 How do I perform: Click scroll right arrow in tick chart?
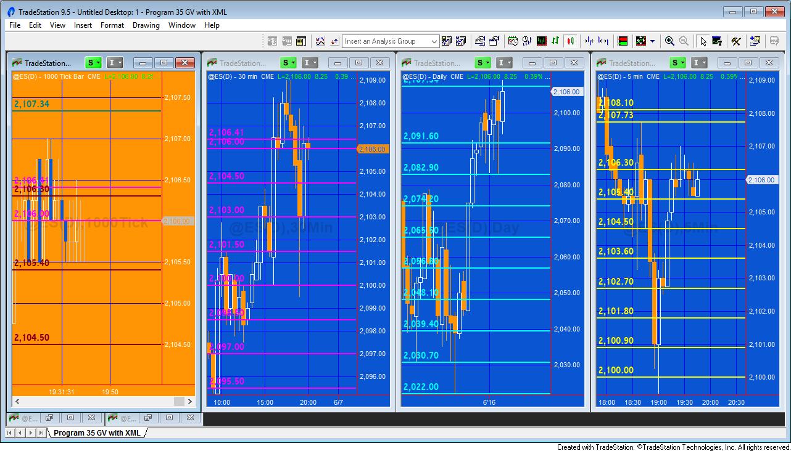[x=191, y=402]
